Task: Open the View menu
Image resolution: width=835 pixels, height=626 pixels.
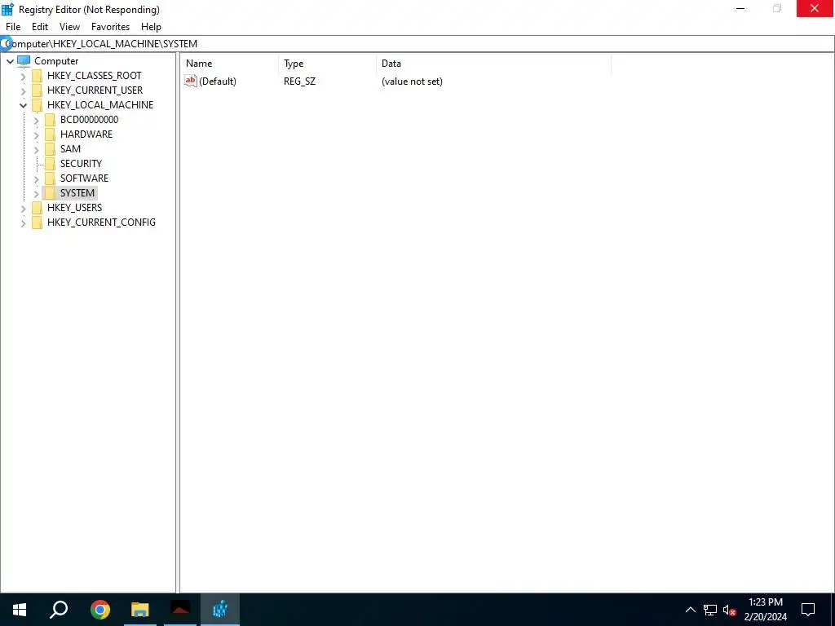Action: [x=69, y=27]
